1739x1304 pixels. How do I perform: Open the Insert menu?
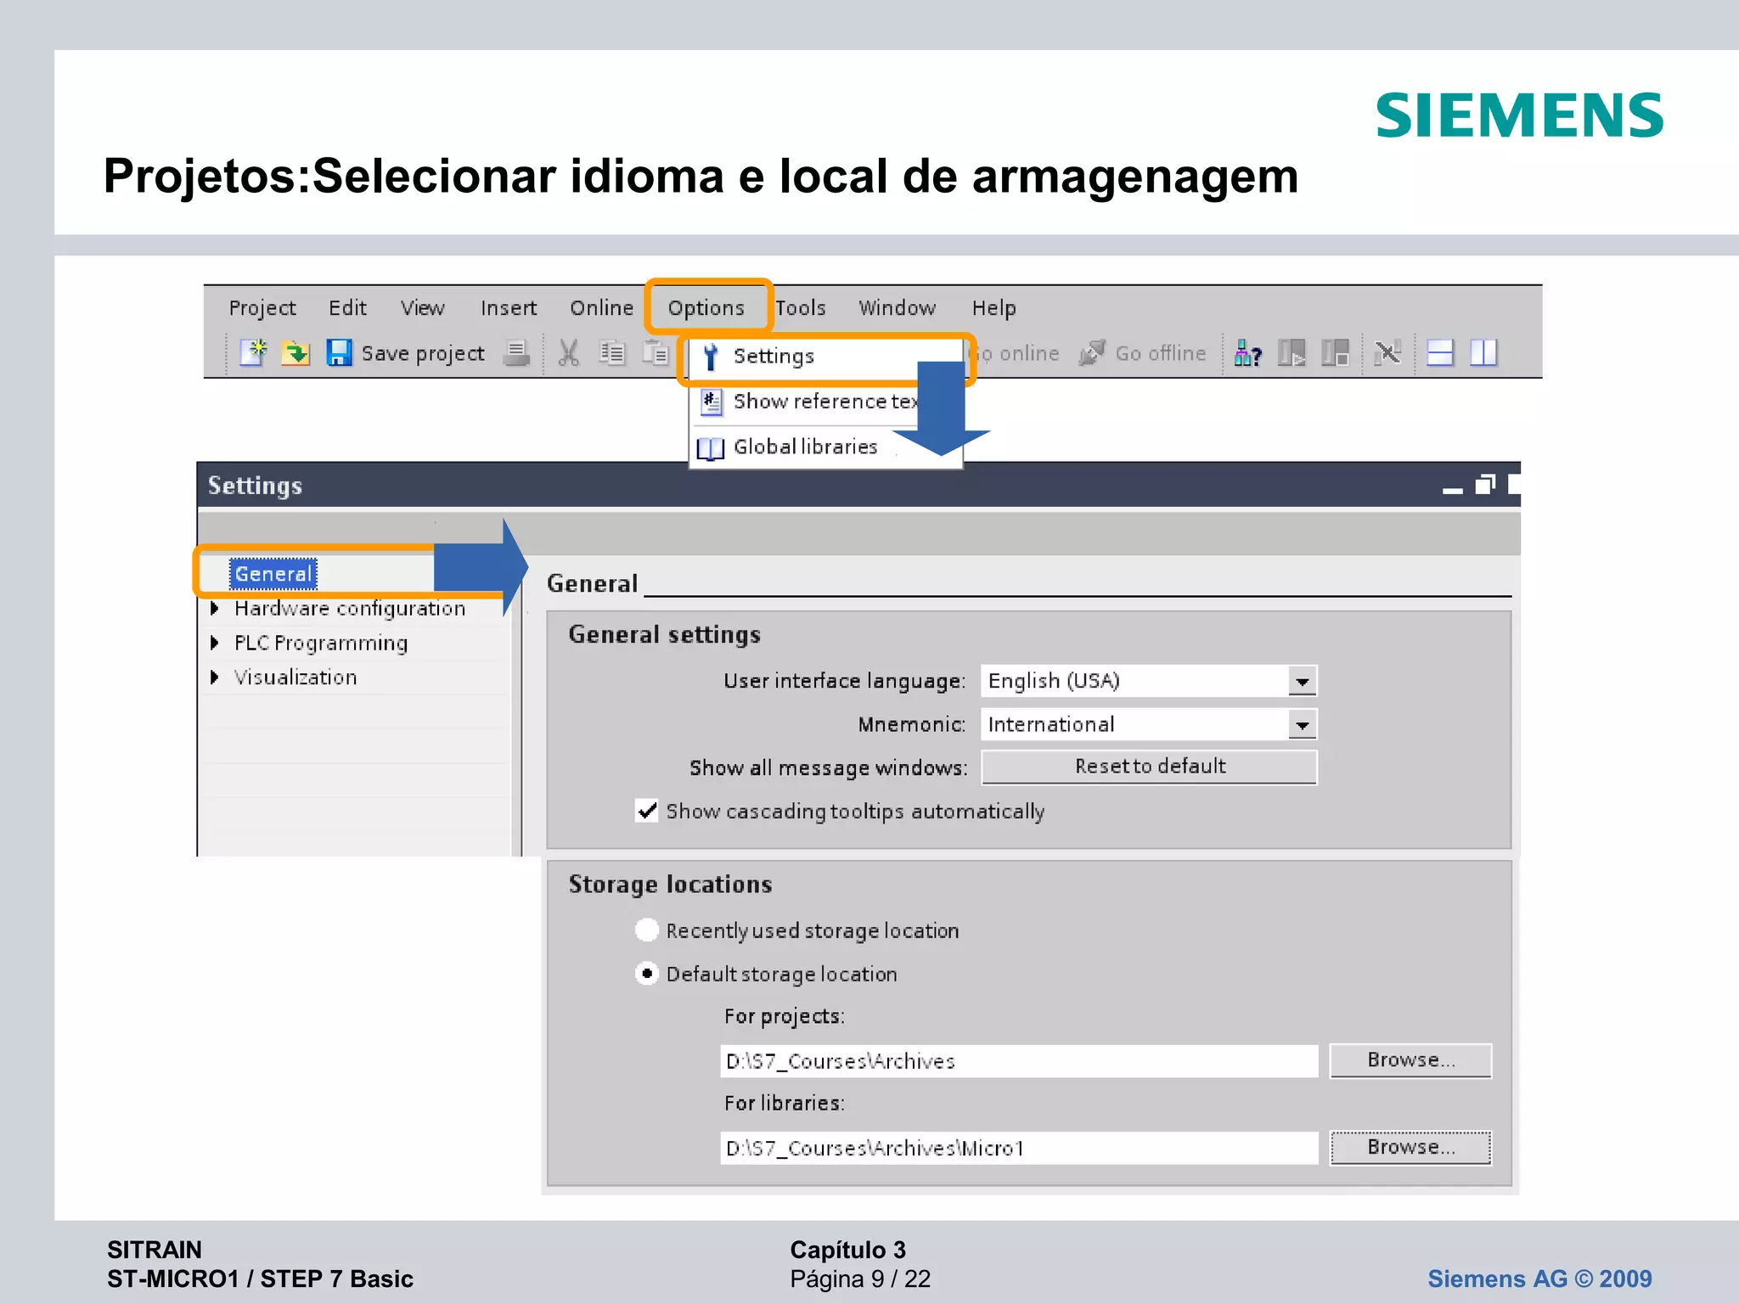point(509,308)
